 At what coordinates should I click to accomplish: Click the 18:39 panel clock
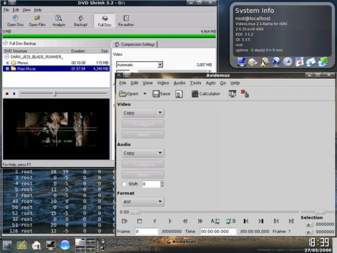click(x=319, y=243)
